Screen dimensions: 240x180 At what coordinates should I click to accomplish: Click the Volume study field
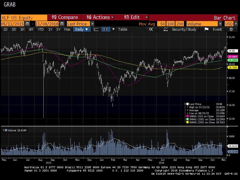pyautogui.click(x=202, y=24)
